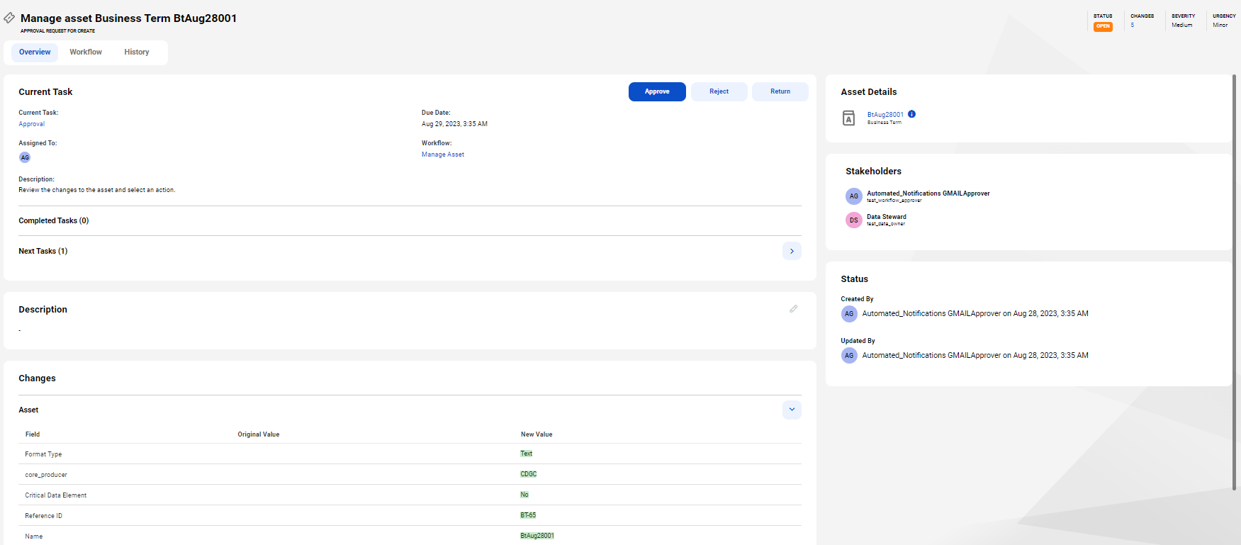
Task: Return the task to the requester
Action: 780,91
